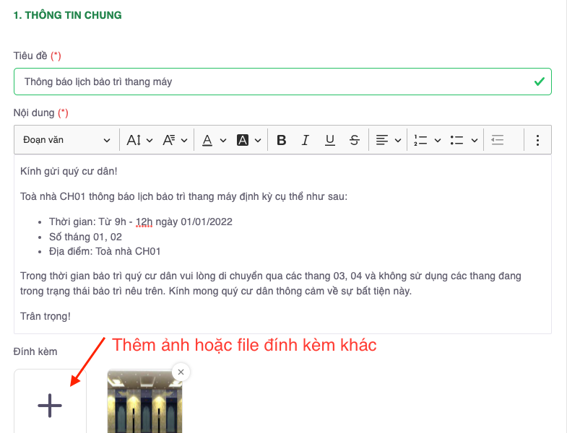Viewport: 567px width, 433px height.
Task: Toggle bold formatting in editor toolbar
Action: click(x=282, y=140)
